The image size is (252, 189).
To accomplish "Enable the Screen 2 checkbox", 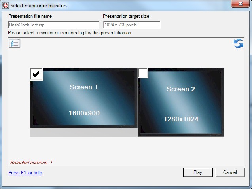I will click(143, 73).
